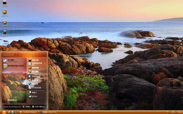This screenshot has width=183, height=114.
Task: Click the colorful round tray icon
Action: [x=173, y=112]
